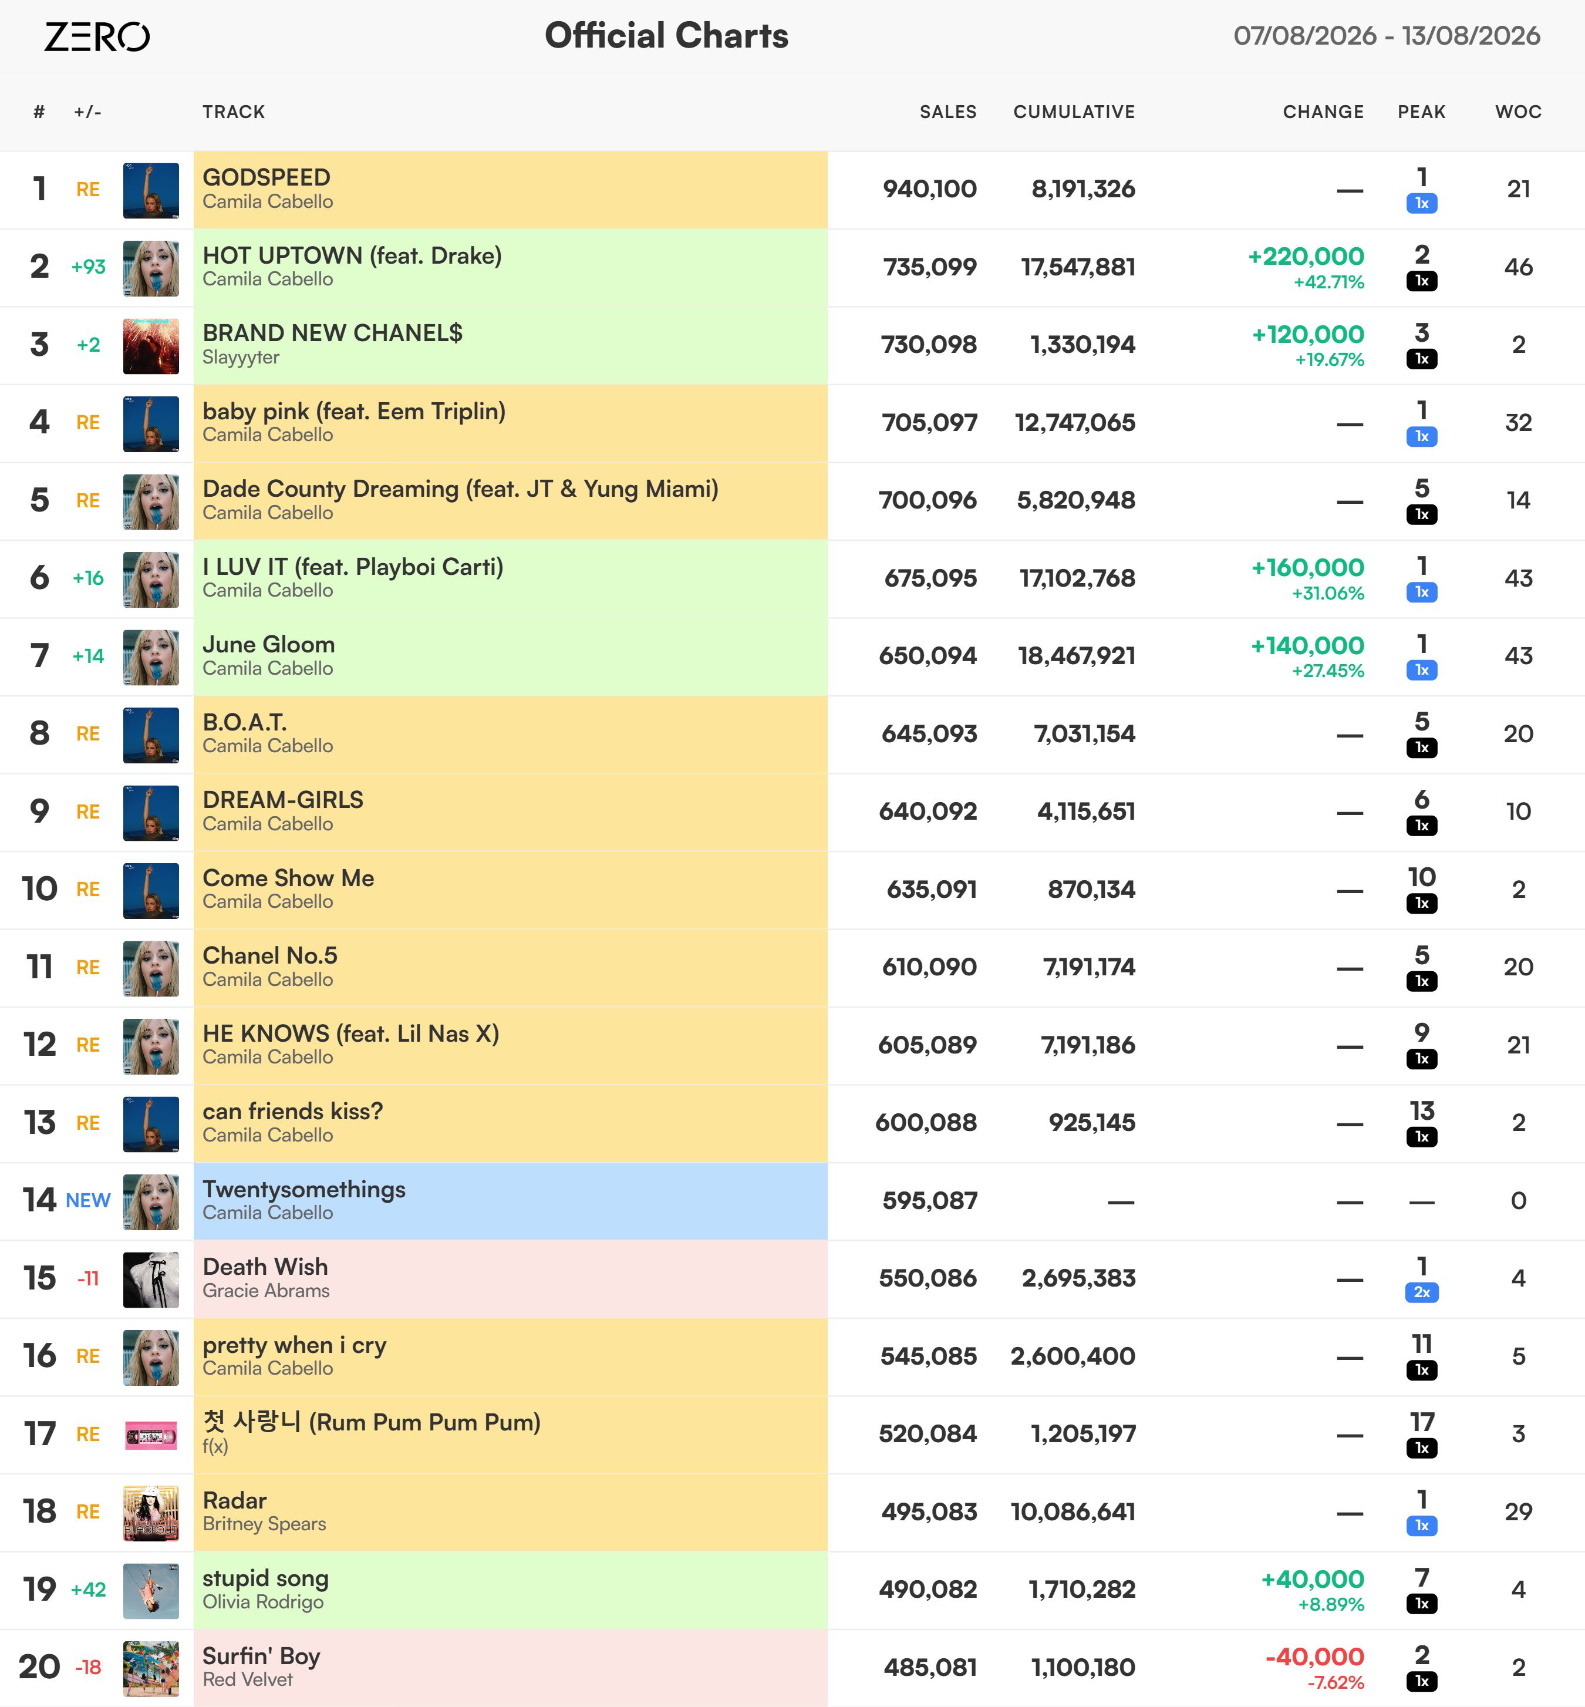Viewport: 1585px width, 1707px height.
Task: Select the SALES column header
Action: point(947,112)
